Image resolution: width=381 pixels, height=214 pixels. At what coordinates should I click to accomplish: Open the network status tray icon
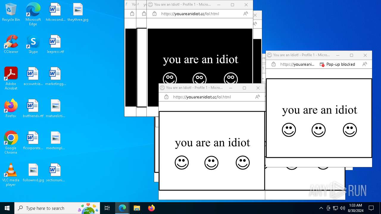pos(335,208)
